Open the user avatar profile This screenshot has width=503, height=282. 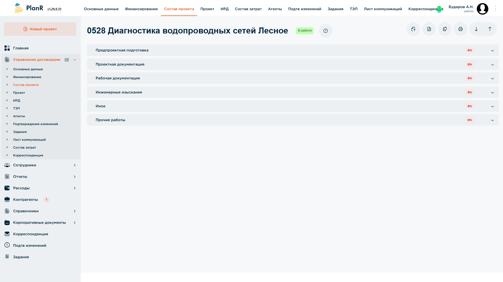pos(483,9)
